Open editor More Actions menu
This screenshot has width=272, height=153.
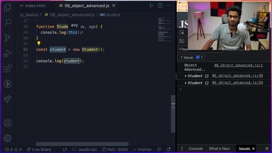[168, 6]
